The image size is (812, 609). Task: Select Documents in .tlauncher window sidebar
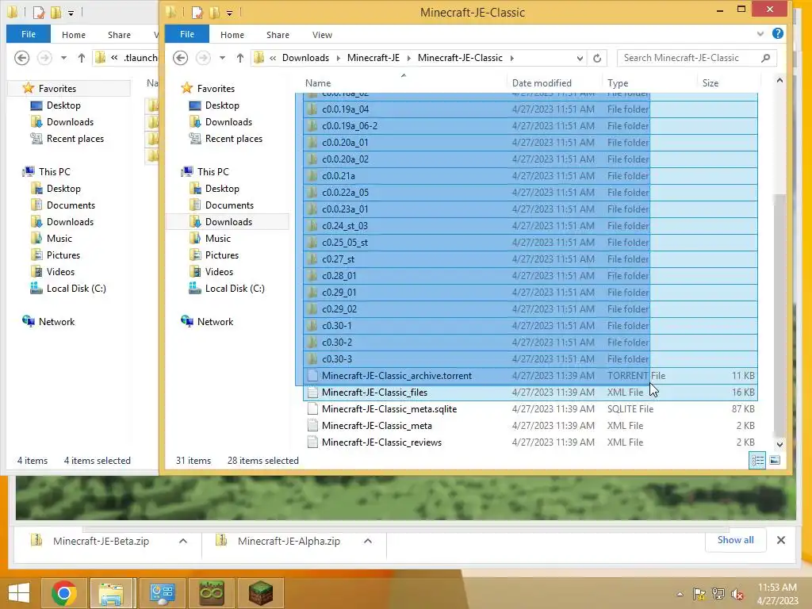coord(71,205)
